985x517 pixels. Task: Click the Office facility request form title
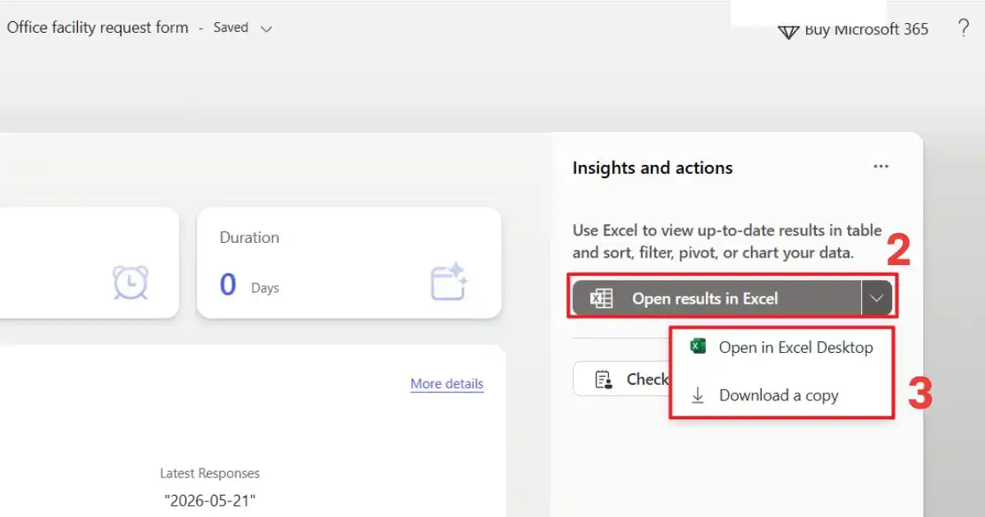point(98,27)
